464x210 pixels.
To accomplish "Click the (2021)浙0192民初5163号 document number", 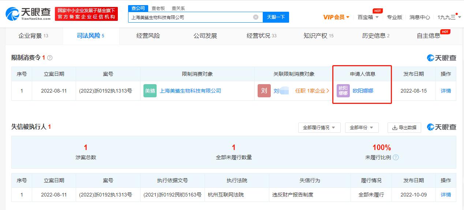I will [x=172, y=195].
